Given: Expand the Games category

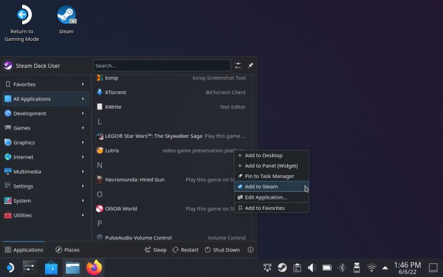Looking at the screenshot, I should pyautogui.click(x=45, y=127).
